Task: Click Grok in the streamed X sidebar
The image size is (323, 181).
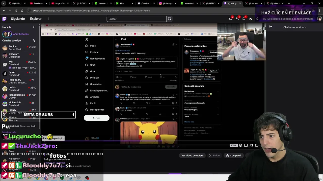Action: (x=90, y=71)
